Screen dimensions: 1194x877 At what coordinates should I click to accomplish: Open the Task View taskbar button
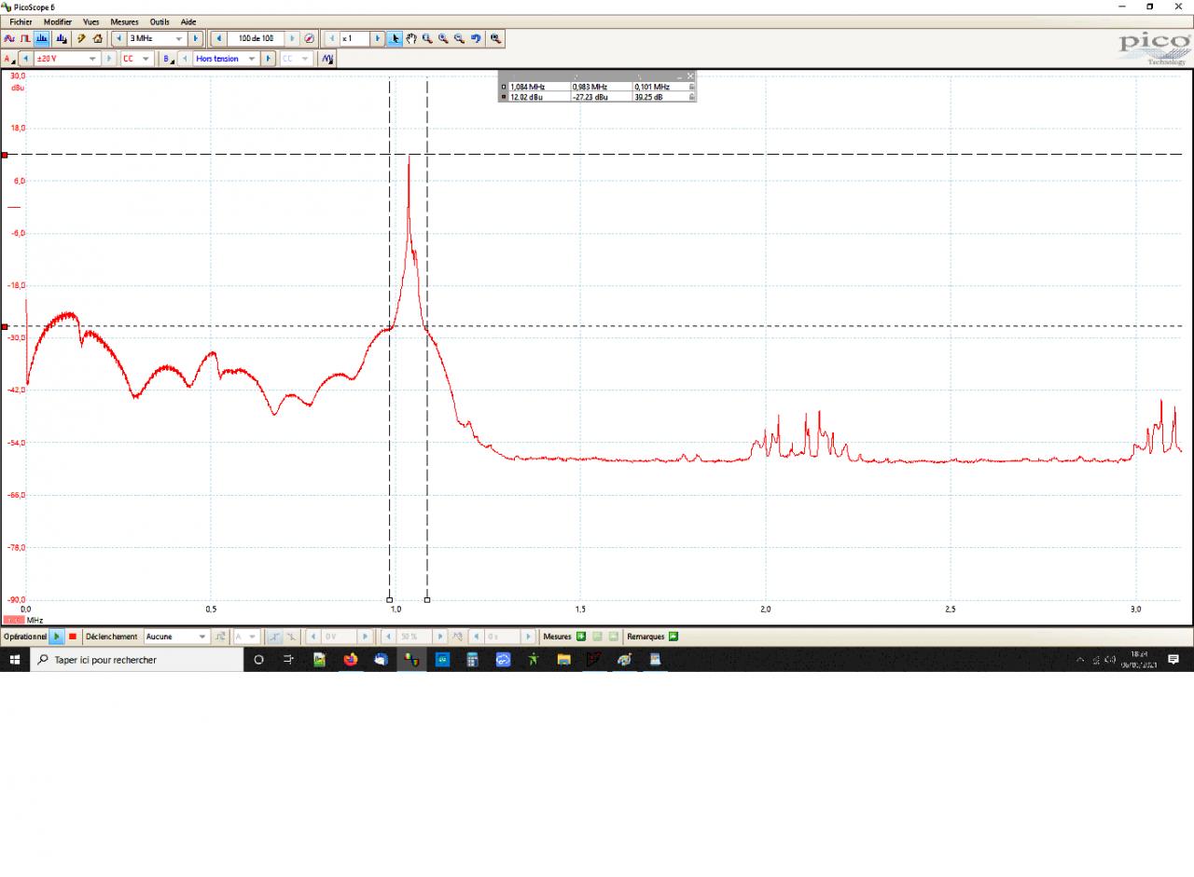288,660
